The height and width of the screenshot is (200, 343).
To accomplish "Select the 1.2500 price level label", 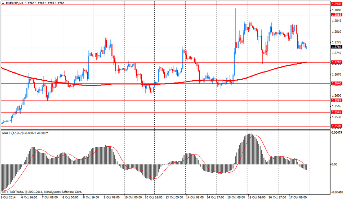I will (336, 126).
